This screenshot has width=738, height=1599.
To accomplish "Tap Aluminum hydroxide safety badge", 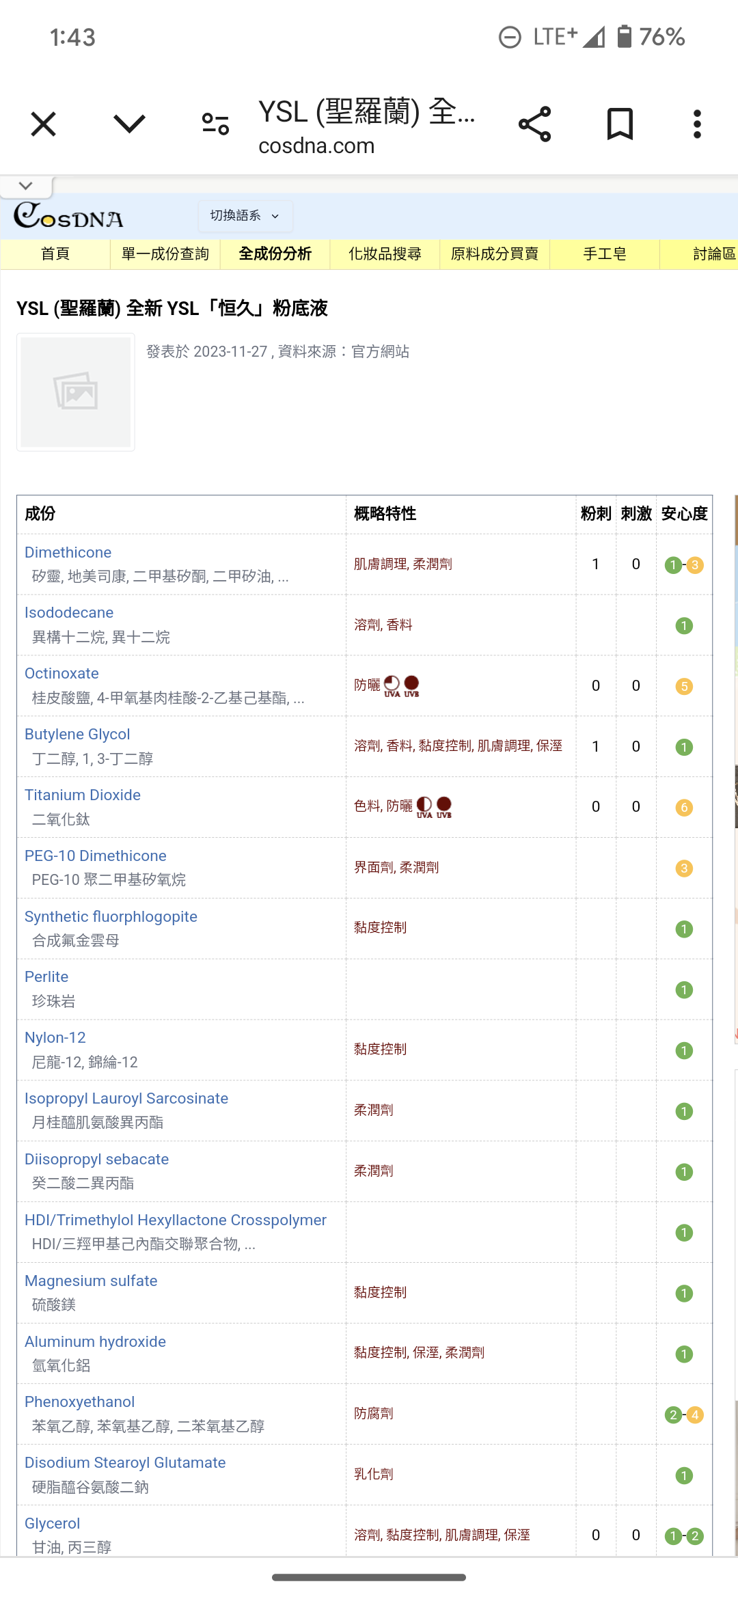I will click(x=684, y=1354).
